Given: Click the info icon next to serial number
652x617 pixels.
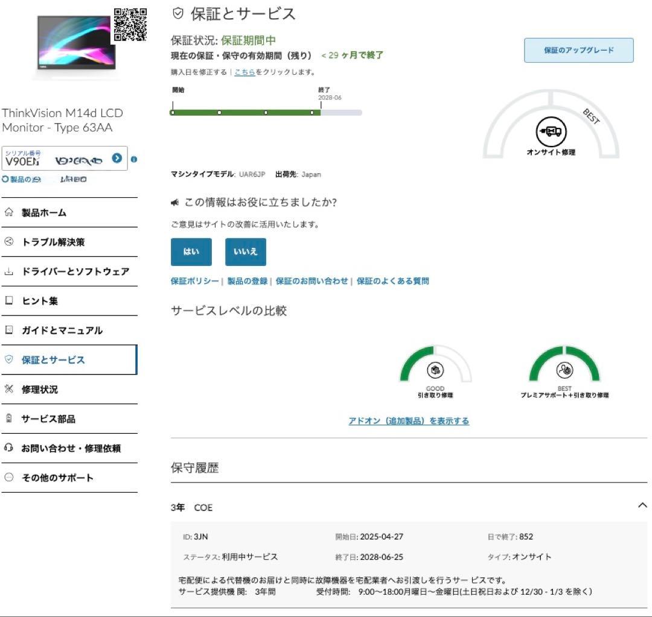Looking at the screenshot, I should coord(133,160).
